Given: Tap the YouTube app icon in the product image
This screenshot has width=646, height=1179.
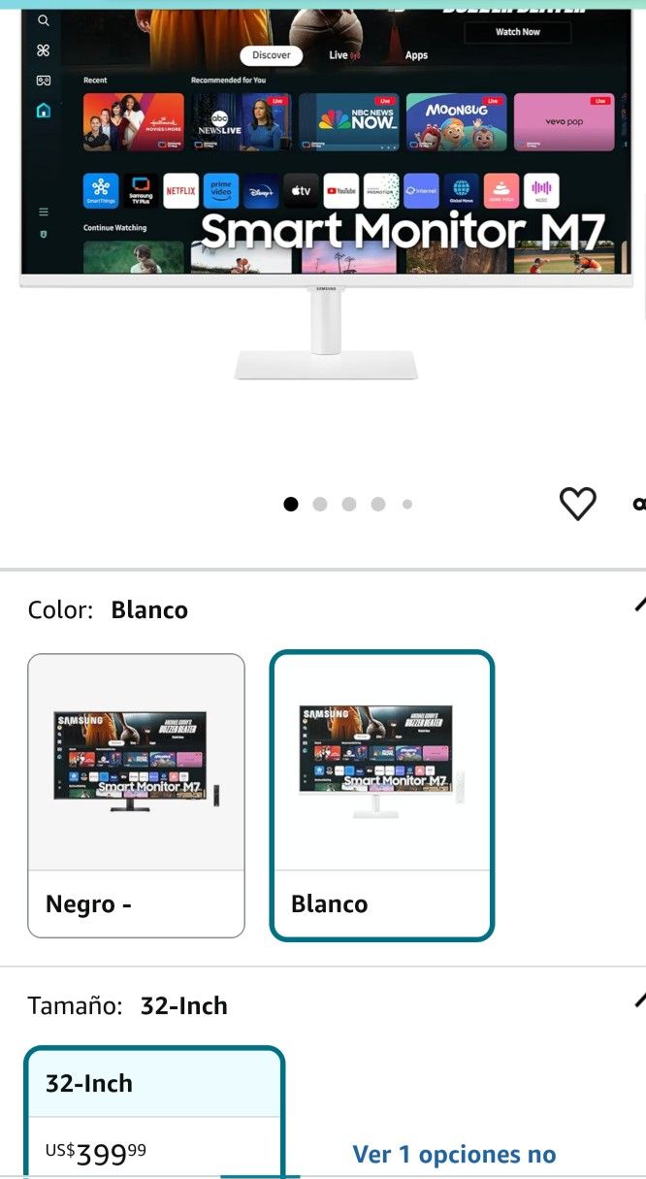Looking at the screenshot, I should point(340,191).
